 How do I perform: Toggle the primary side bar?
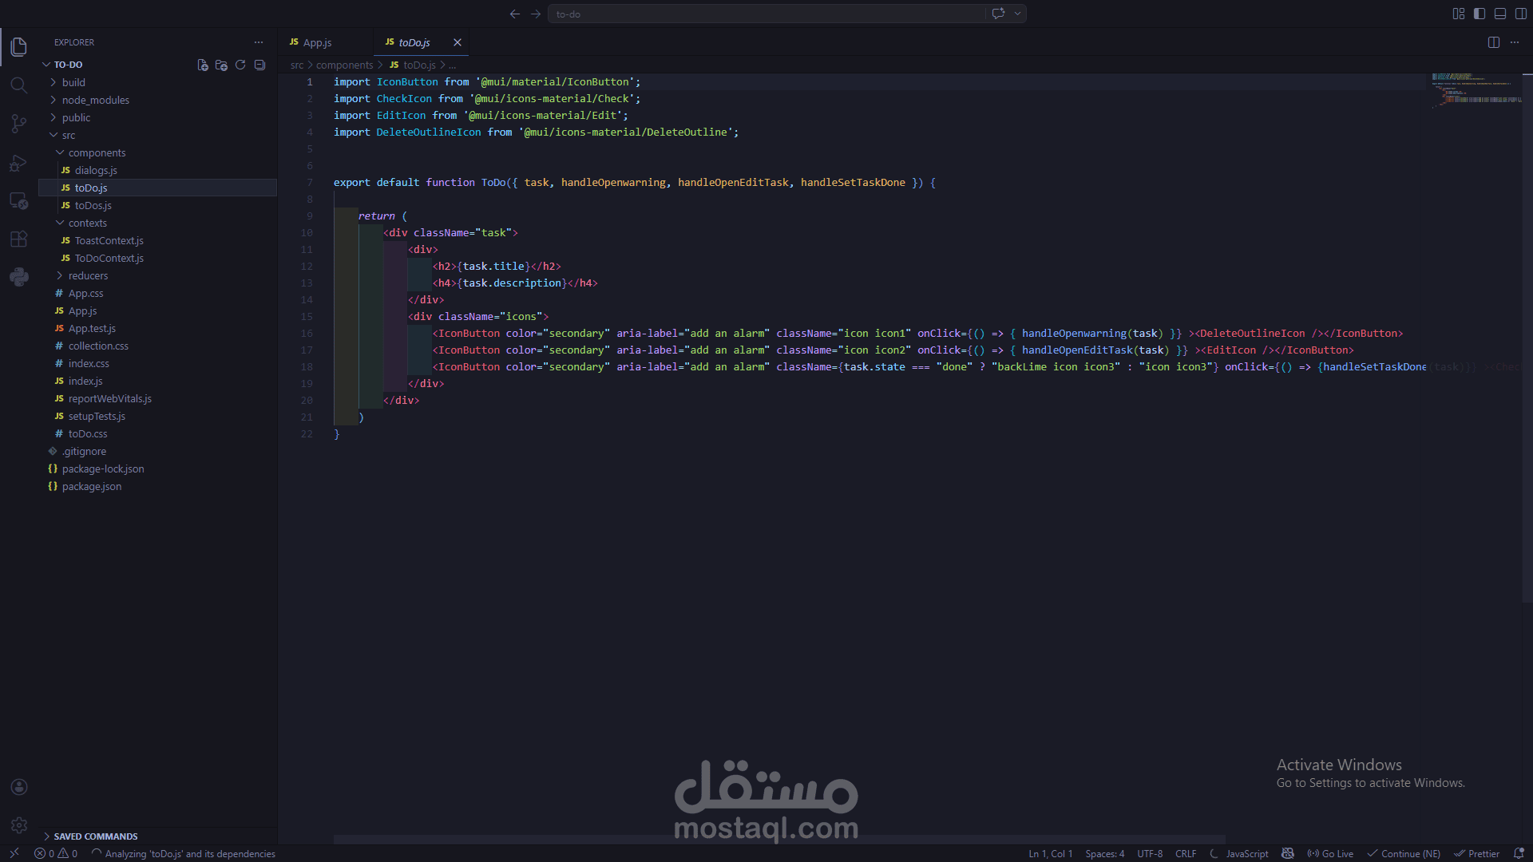point(1480,14)
